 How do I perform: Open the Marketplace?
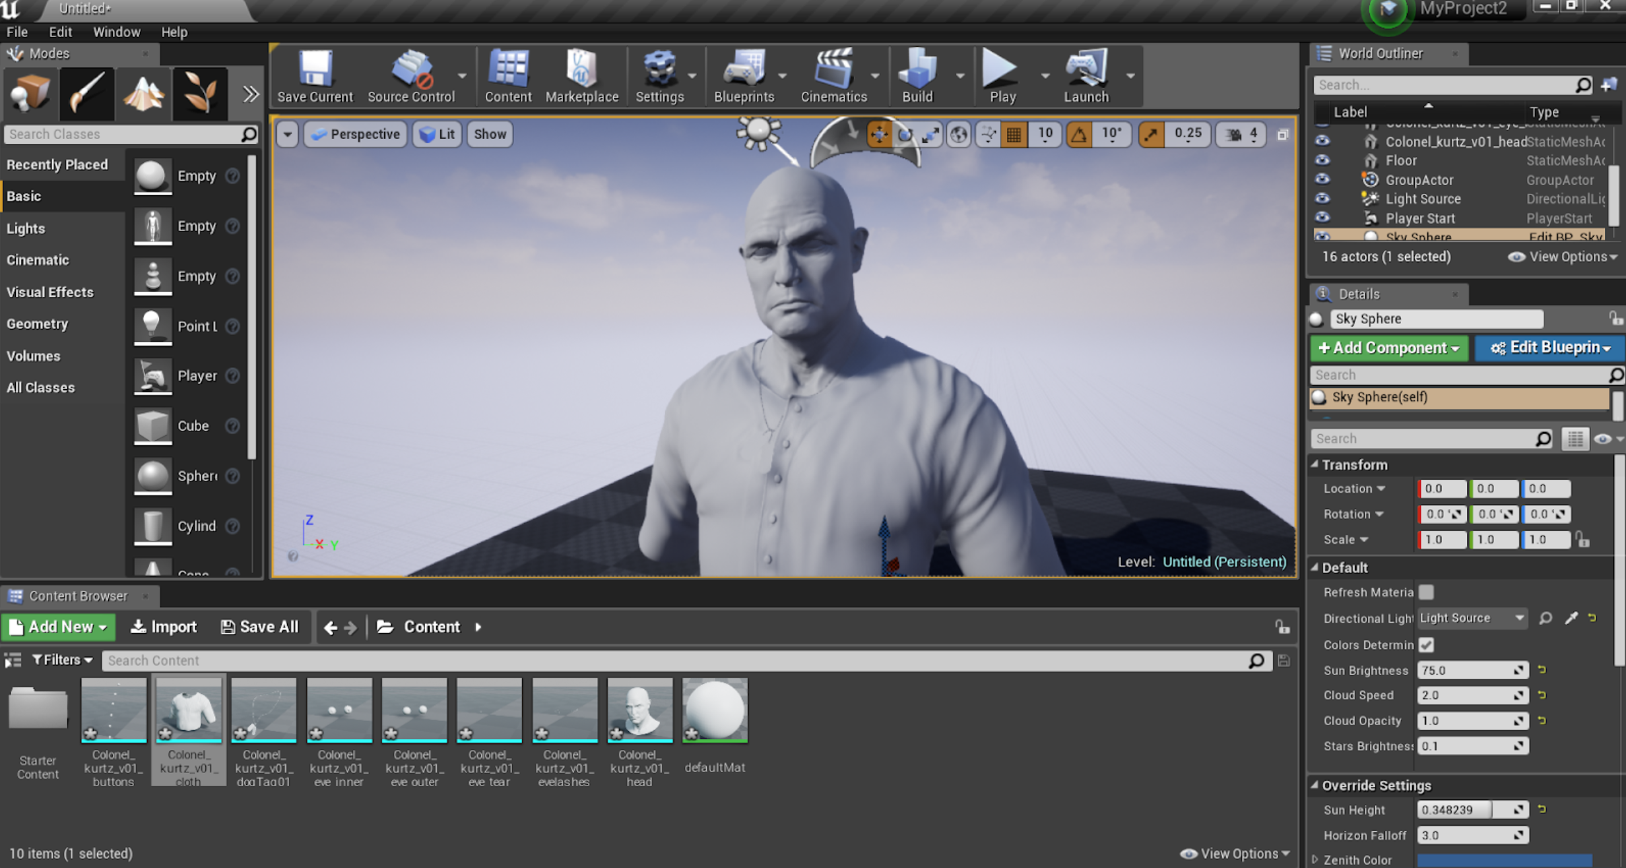point(581,76)
